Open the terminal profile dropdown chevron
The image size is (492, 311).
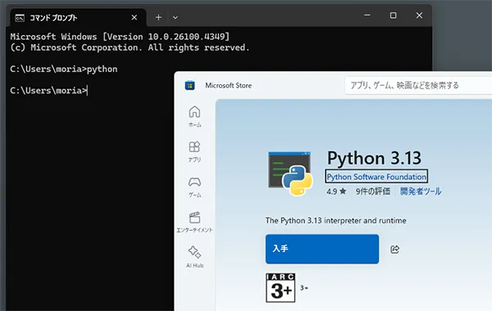175,18
